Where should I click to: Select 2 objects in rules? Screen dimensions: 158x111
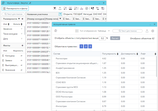coord(86,46)
